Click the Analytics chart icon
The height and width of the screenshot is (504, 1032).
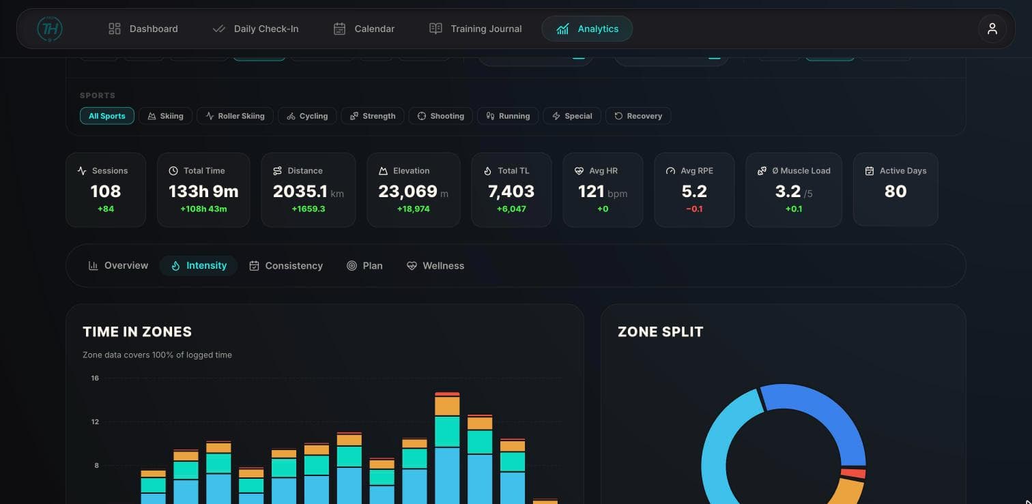(562, 29)
